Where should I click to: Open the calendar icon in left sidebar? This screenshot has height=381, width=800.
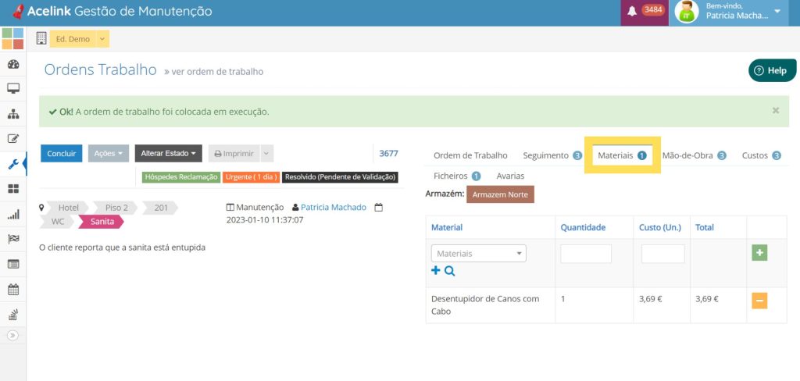(x=12, y=290)
